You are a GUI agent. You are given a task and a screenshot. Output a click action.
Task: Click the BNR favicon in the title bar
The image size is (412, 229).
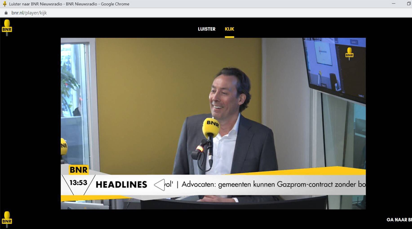click(x=5, y=4)
